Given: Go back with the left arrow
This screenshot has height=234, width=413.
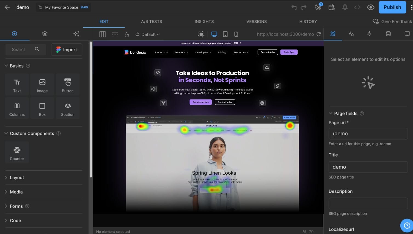Looking at the screenshot, I should point(7,7).
